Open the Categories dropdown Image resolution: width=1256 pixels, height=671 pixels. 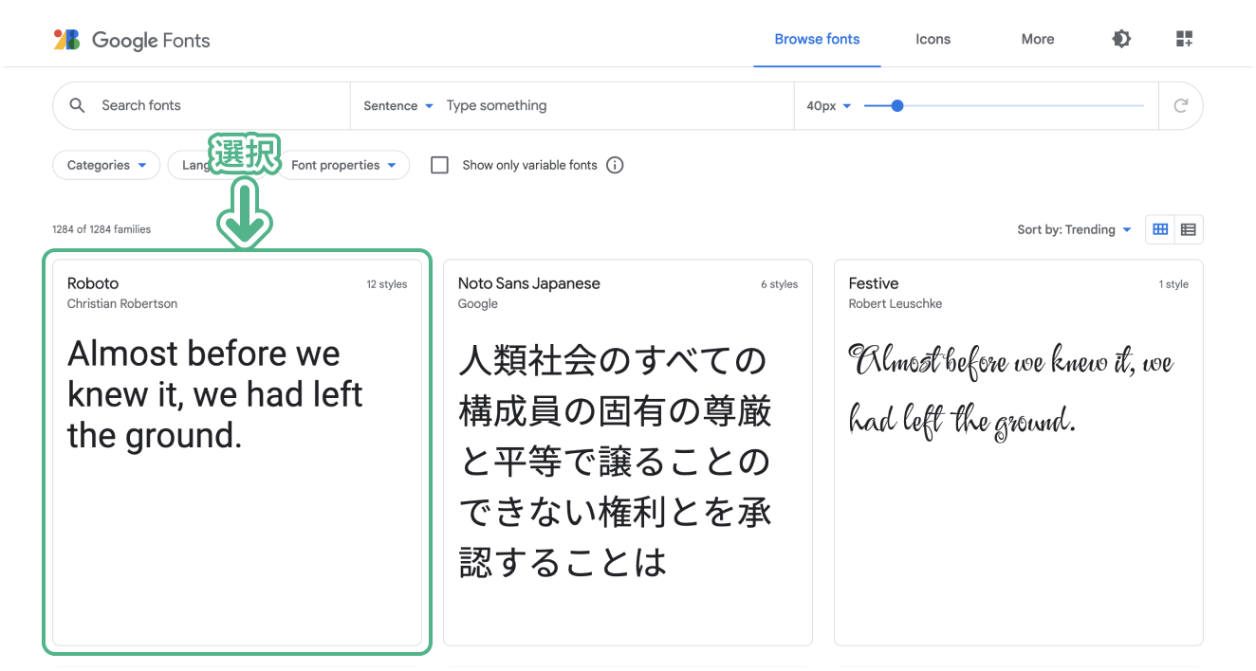tap(106, 165)
